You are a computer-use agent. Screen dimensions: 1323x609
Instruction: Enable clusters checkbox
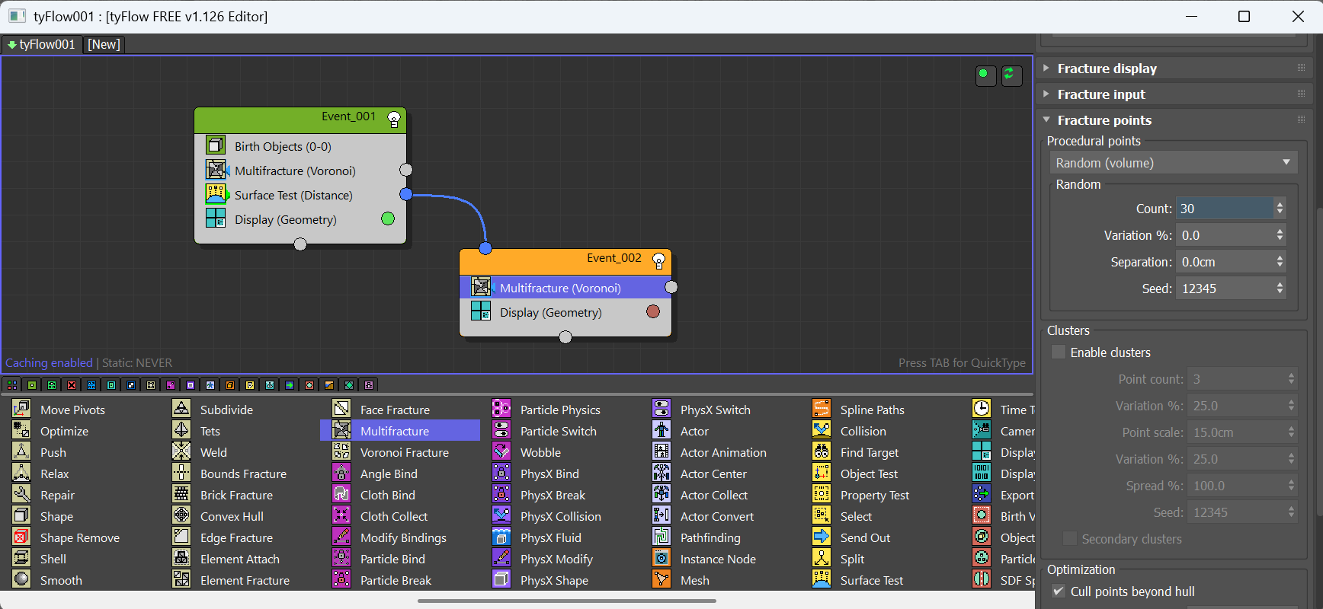(x=1059, y=352)
